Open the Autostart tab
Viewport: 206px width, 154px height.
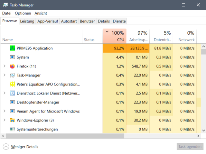coord(69,21)
